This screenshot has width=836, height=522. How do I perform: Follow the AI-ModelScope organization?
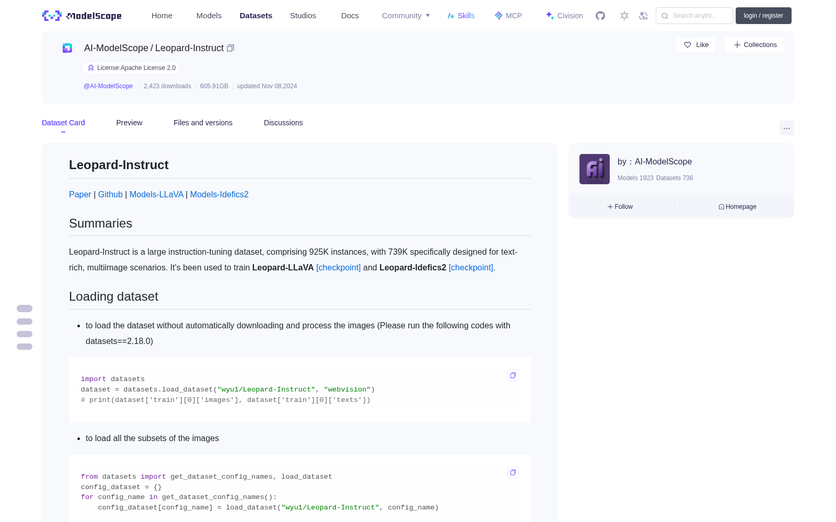tap(620, 207)
